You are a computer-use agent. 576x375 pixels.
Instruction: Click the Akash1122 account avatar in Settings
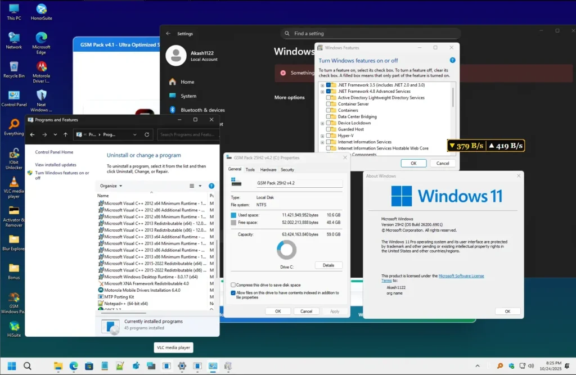(x=177, y=56)
